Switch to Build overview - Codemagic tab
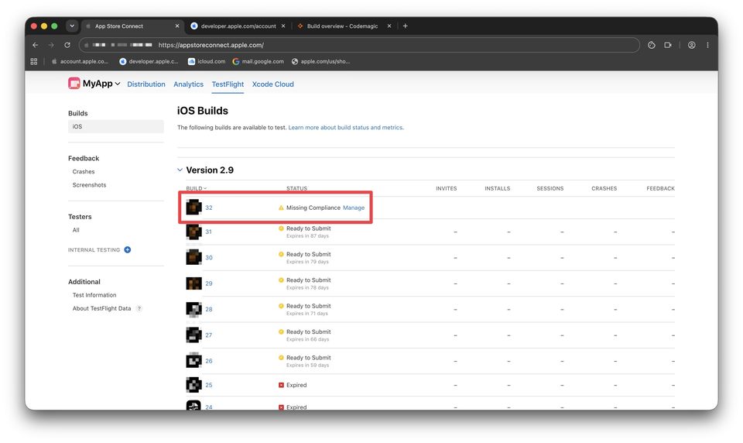This screenshot has width=743, height=443. coord(342,26)
